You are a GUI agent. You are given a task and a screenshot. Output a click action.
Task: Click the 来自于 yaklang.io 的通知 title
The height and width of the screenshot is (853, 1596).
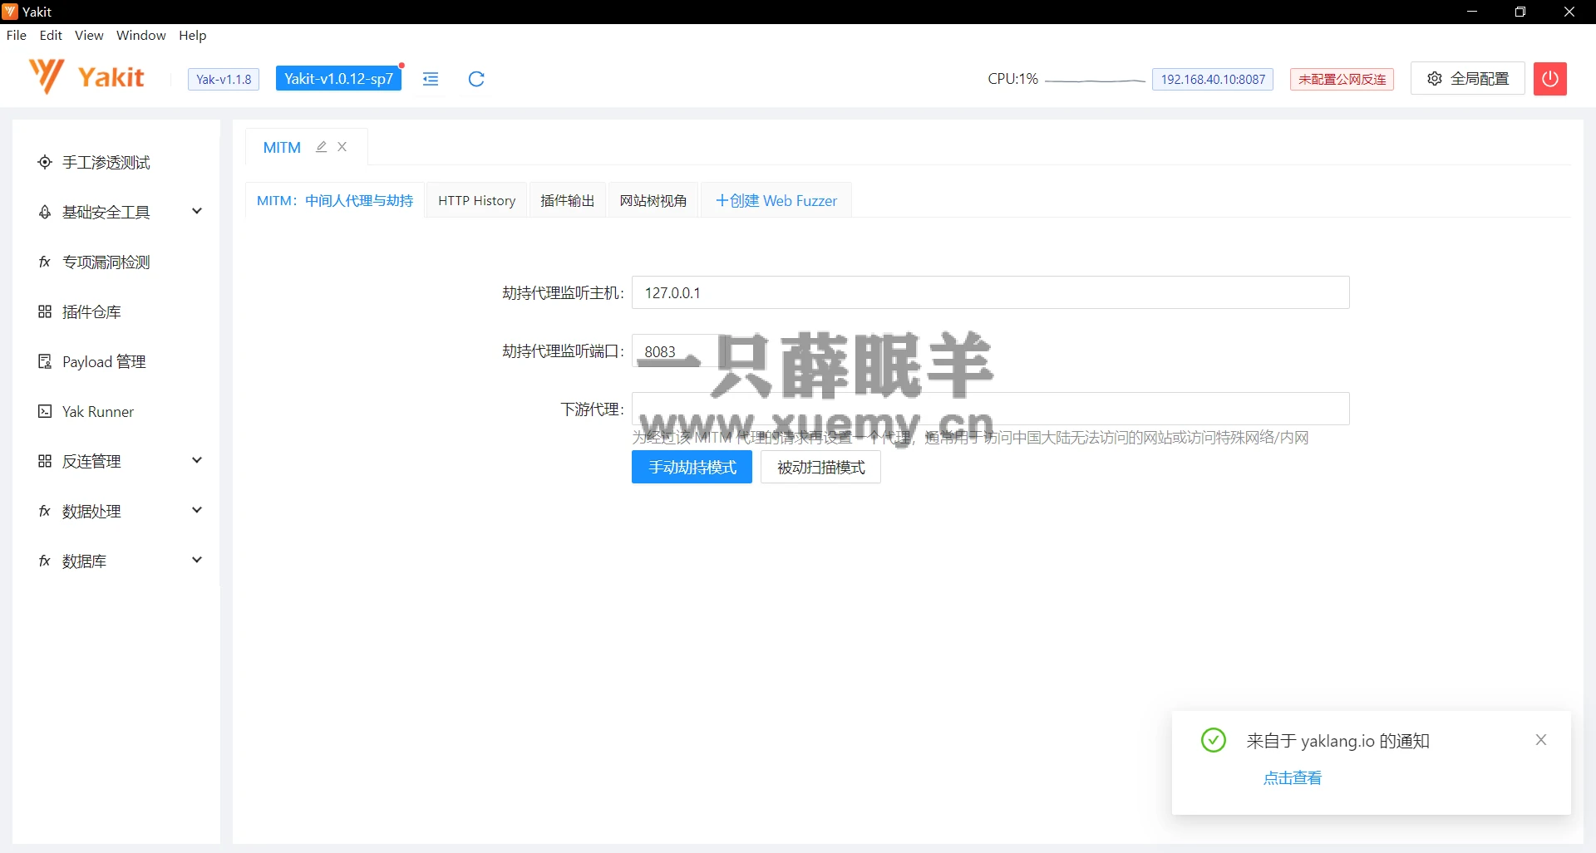point(1337,741)
